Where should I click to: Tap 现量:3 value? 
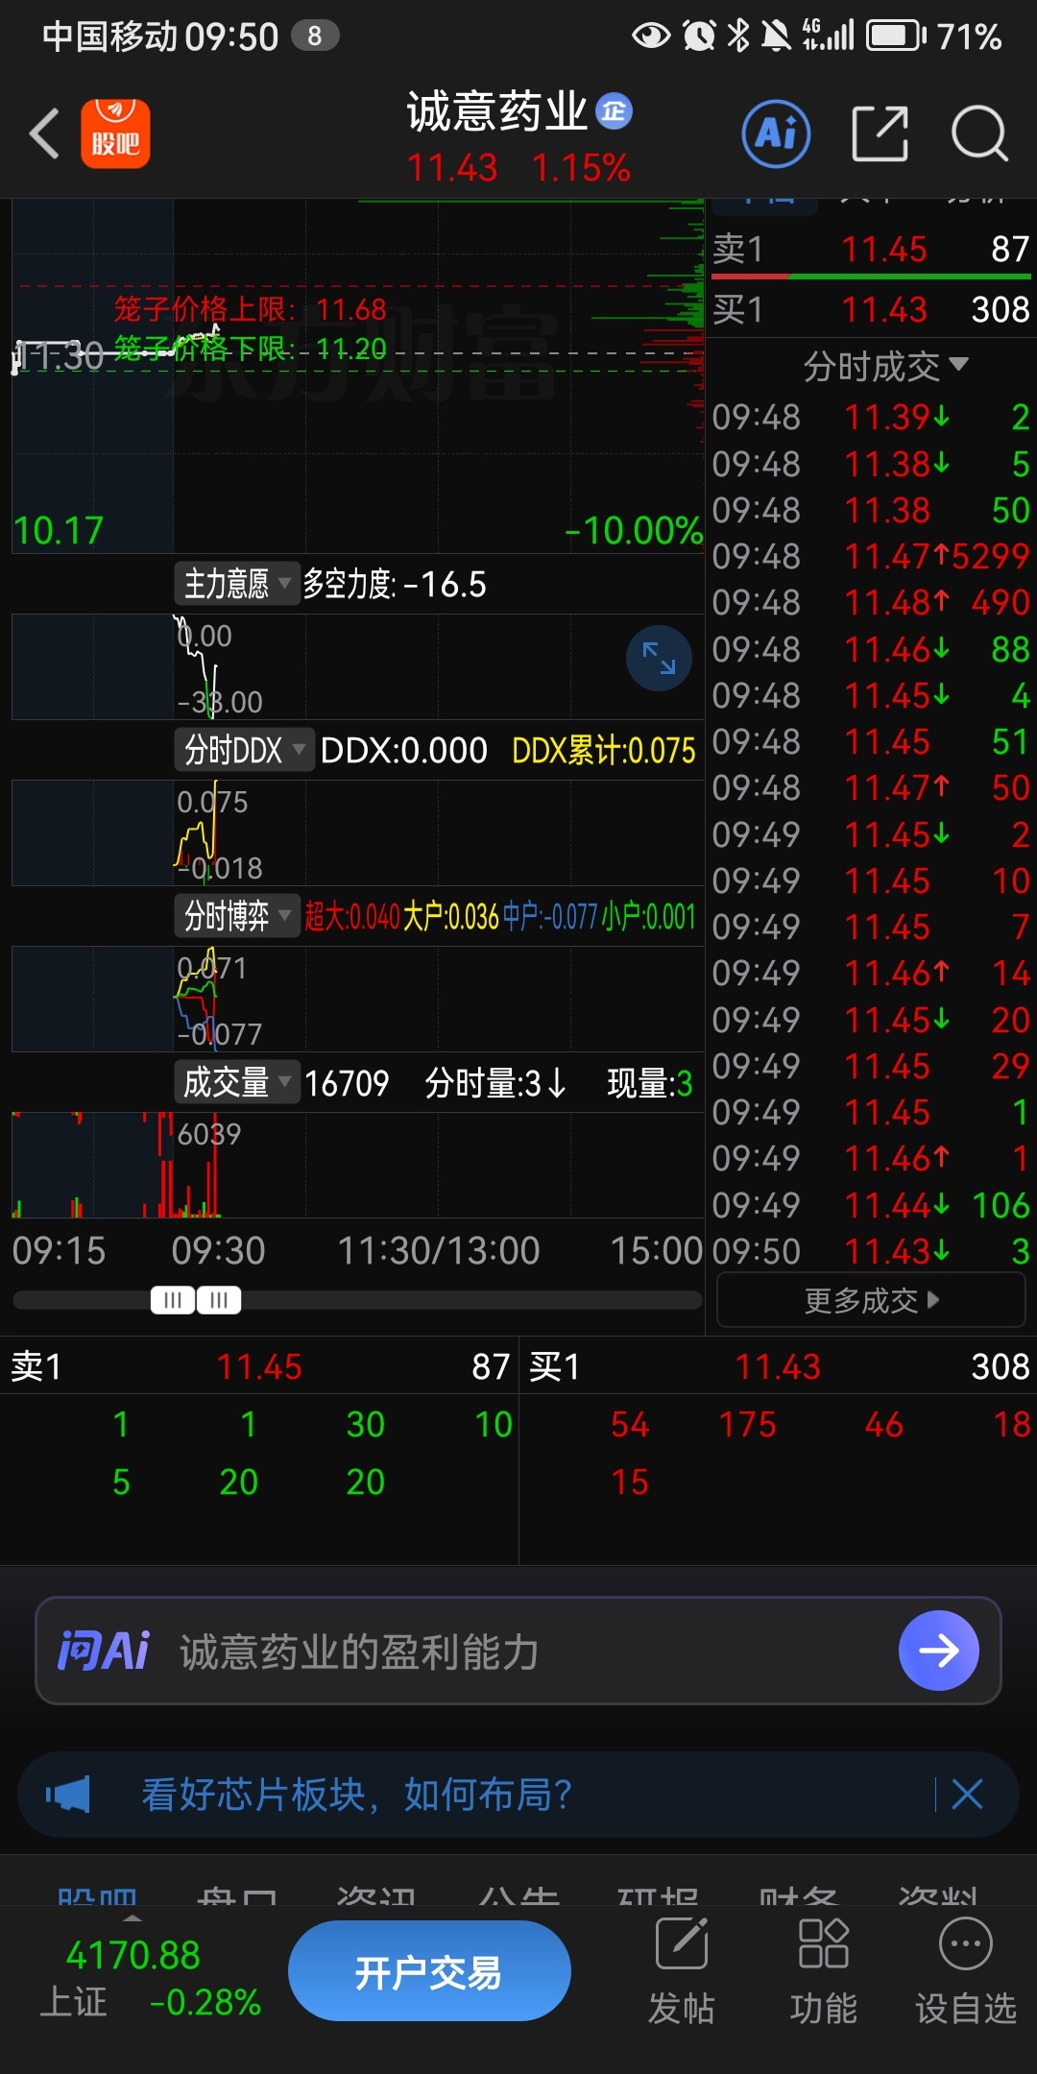(x=650, y=1083)
